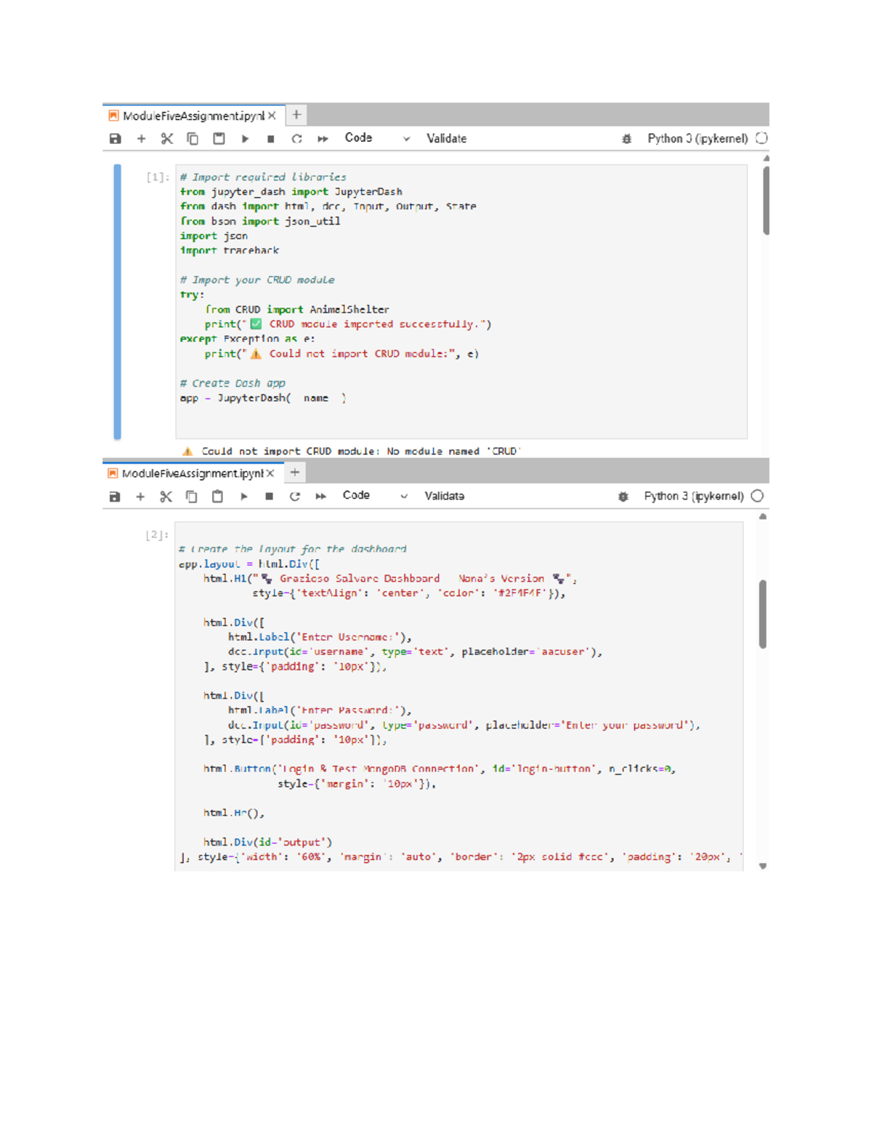
Task: Insert a new cell with the plus icon
Action: pos(141,138)
